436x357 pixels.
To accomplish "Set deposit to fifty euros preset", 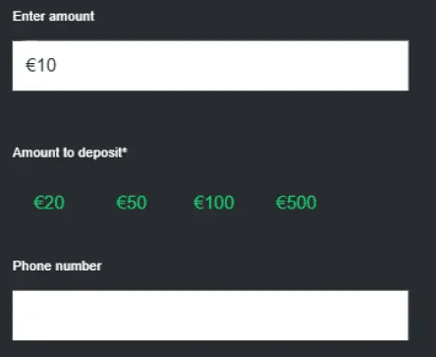I will click(132, 203).
